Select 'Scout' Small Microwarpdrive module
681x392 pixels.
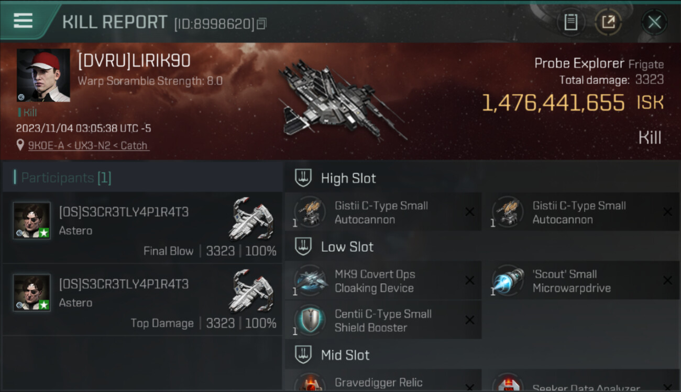point(581,281)
